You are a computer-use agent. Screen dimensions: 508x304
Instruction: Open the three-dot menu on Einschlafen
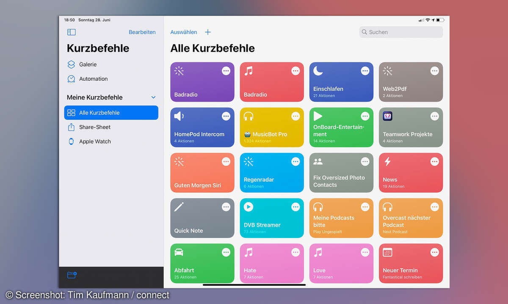coord(365,71)
